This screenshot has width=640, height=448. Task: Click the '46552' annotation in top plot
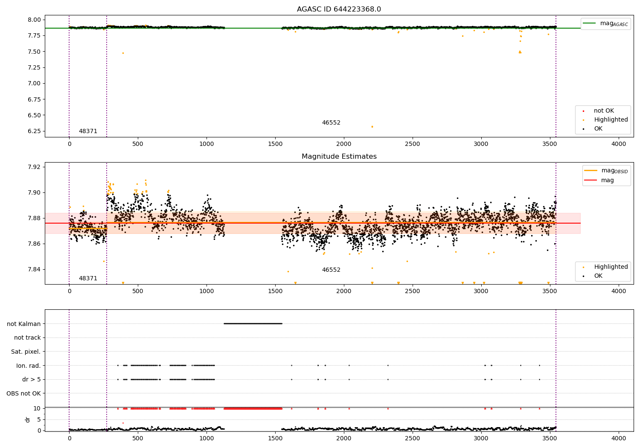(331, 123)
